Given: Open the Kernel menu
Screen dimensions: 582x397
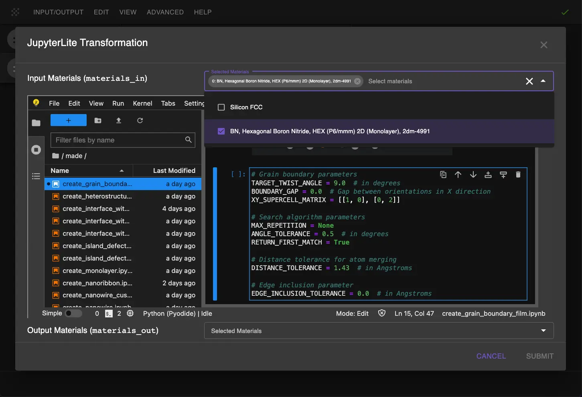Looking at the screenshot, I should 142,103.
